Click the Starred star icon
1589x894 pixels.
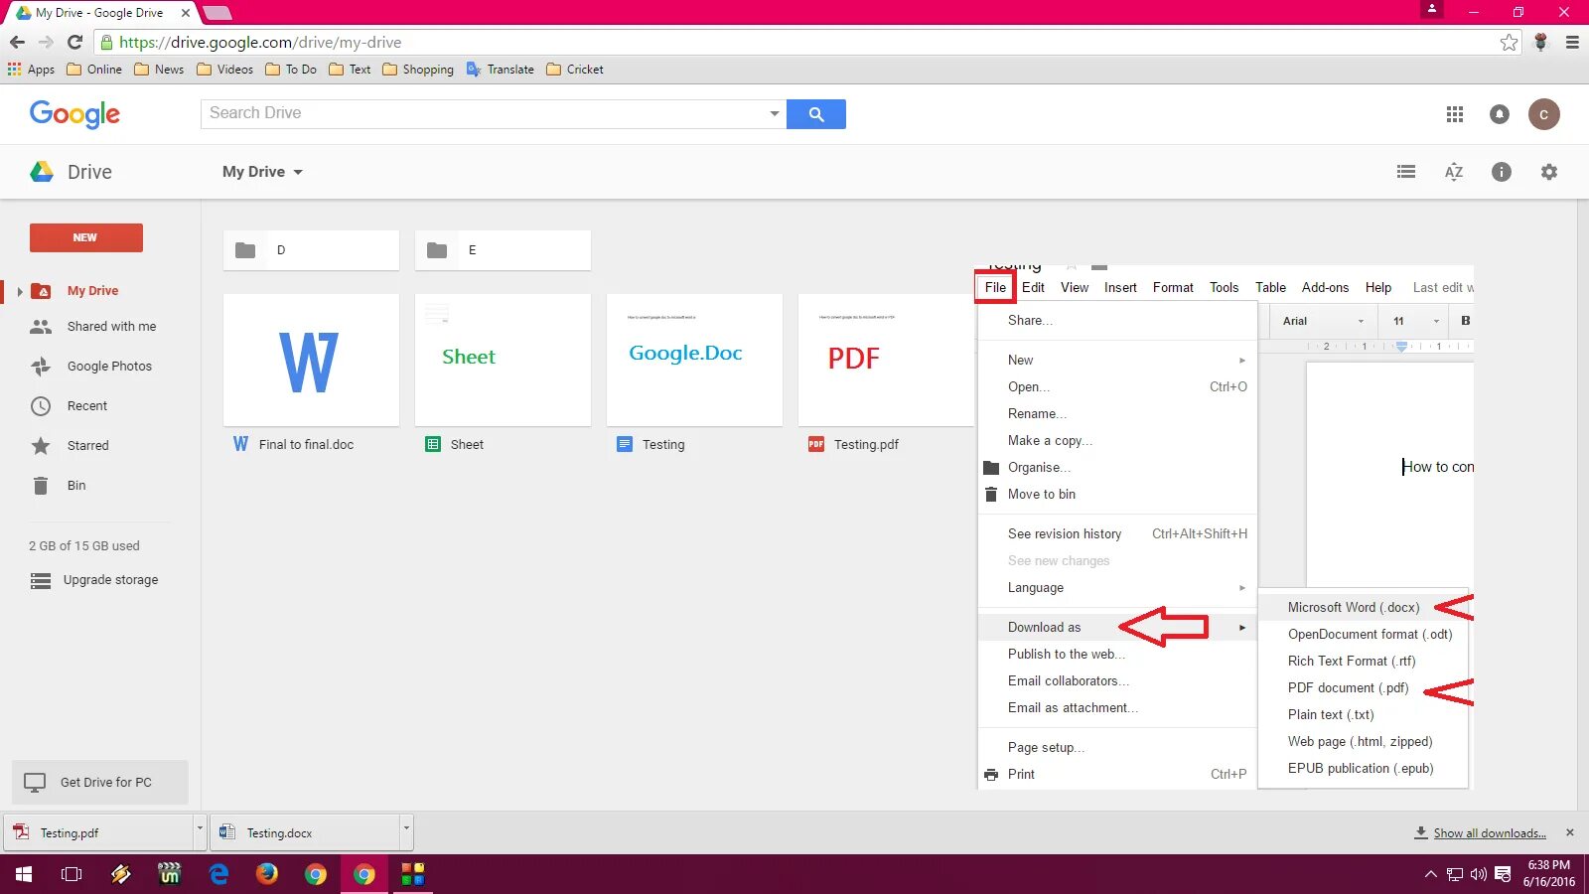pos(41,445)
